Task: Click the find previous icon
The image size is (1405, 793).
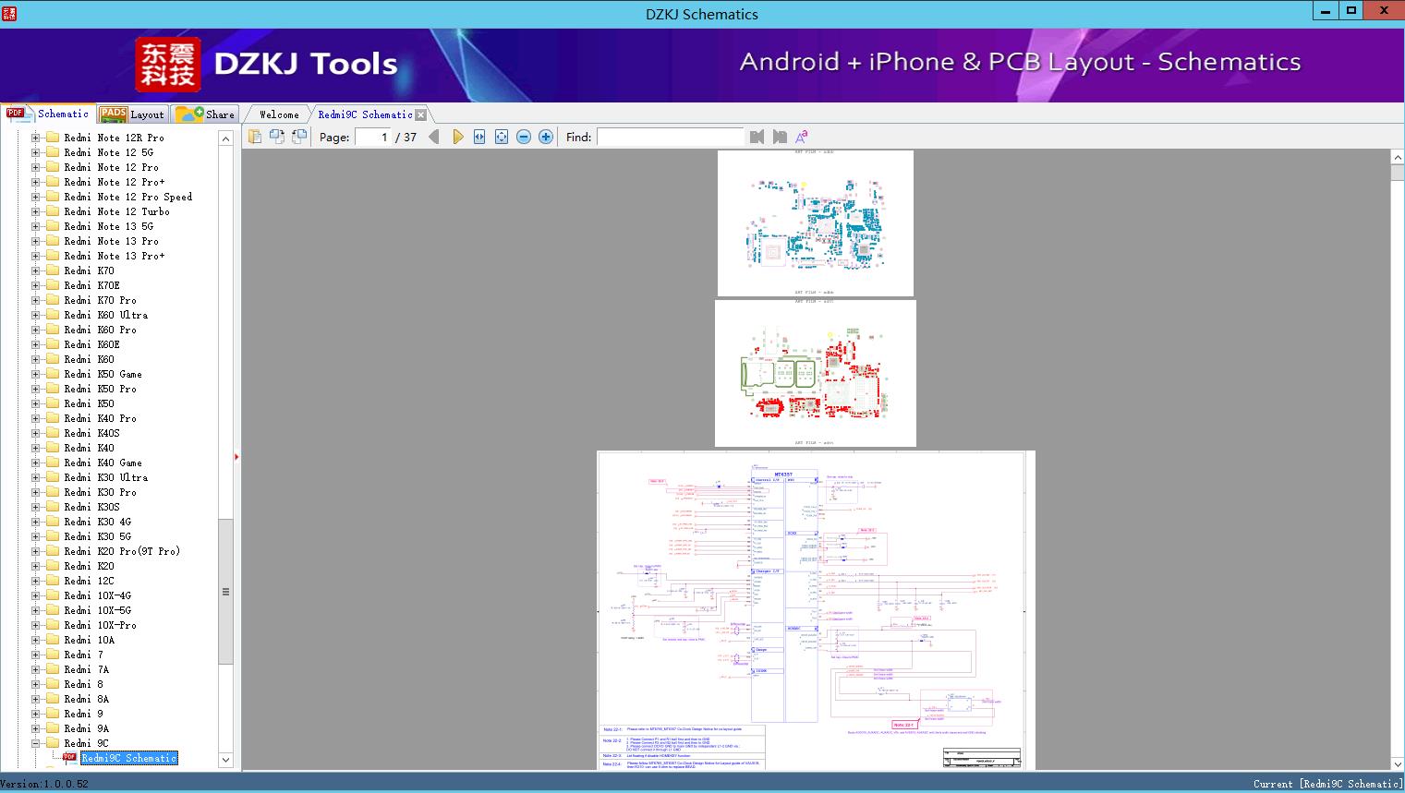Action: click(x=757, y=137)
